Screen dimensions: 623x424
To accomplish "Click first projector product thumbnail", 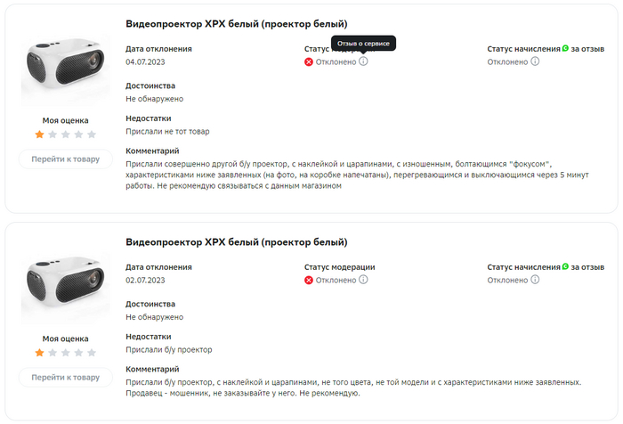I will 65,71.
